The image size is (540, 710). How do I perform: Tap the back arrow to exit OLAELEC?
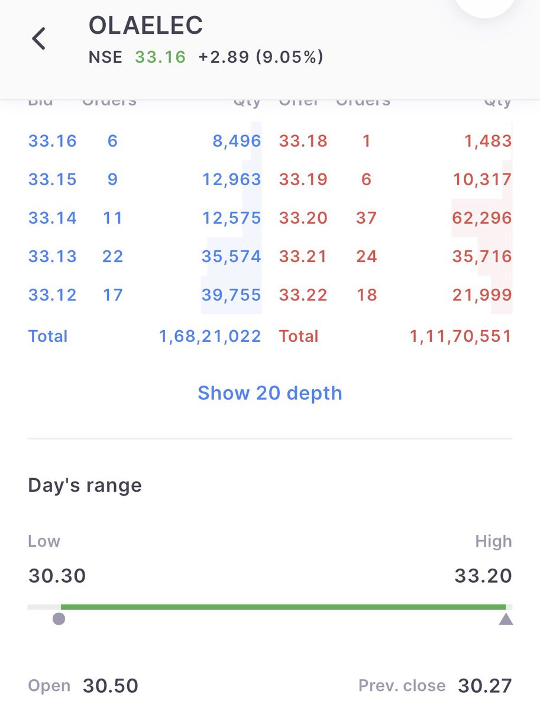(x=38, y=38)
